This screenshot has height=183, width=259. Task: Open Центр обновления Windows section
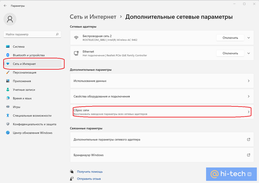(33, 133)
